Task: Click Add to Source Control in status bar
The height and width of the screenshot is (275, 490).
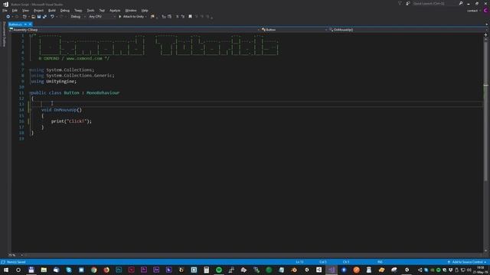Action: point(467,262)
